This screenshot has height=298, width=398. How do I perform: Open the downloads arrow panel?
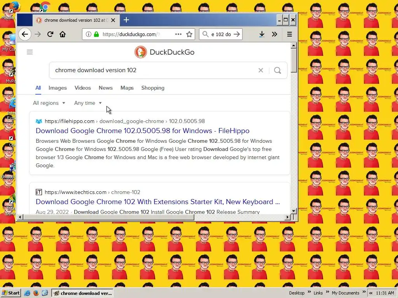[262, 34]
